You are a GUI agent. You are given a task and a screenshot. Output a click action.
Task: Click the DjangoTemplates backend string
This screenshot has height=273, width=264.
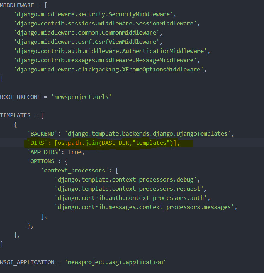click(148, 134)
